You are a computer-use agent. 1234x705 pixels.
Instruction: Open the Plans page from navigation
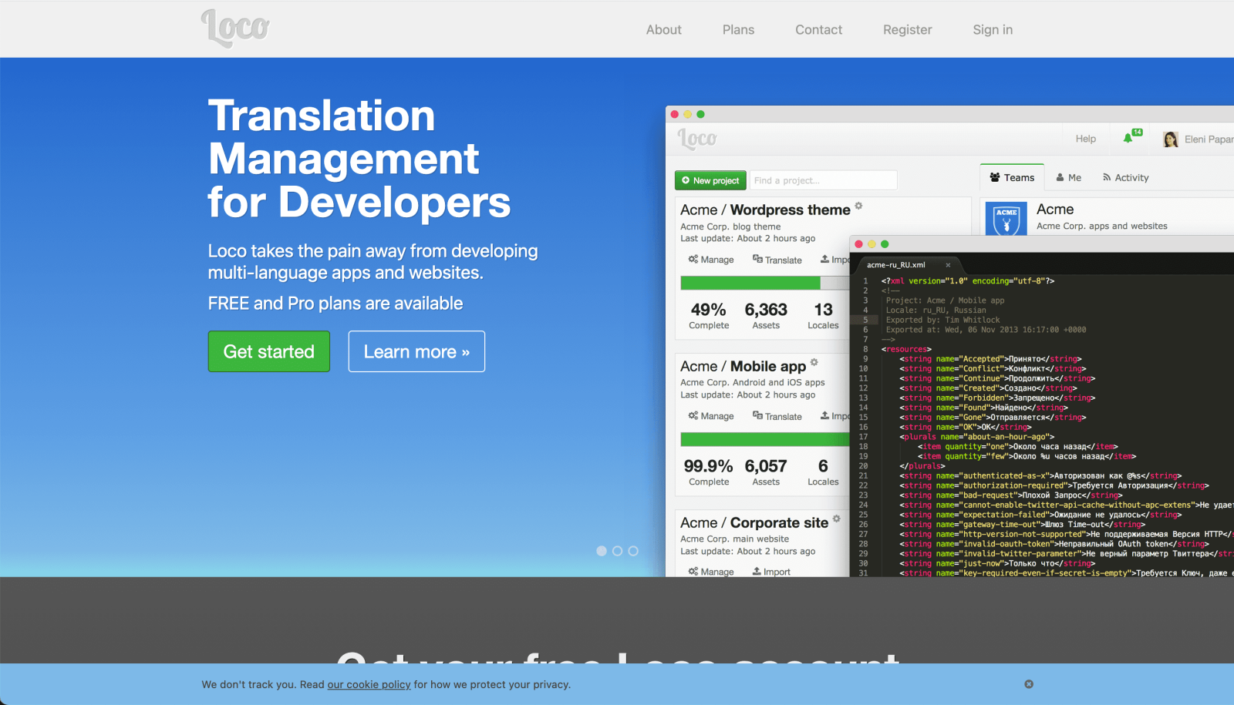738,29
